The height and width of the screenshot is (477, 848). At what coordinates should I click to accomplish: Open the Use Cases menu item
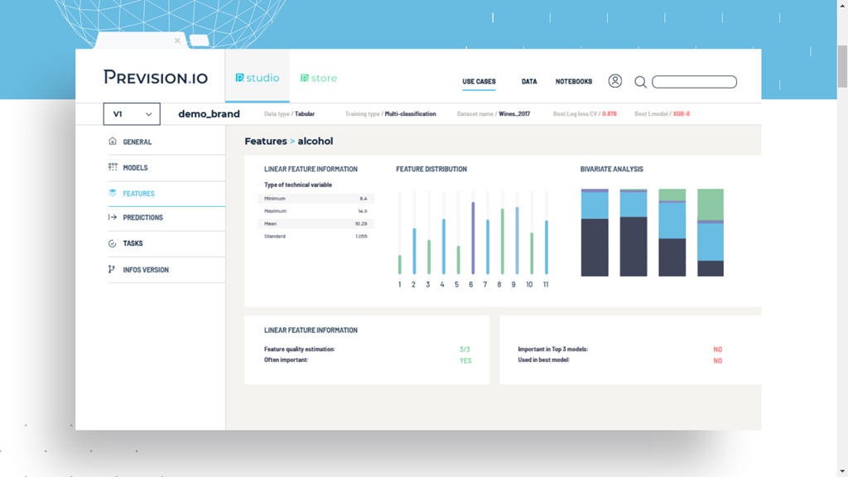(479, 82)
